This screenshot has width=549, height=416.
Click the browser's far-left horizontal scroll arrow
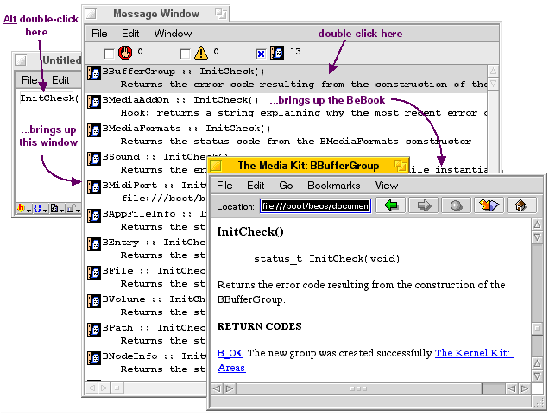pos(217,388)
